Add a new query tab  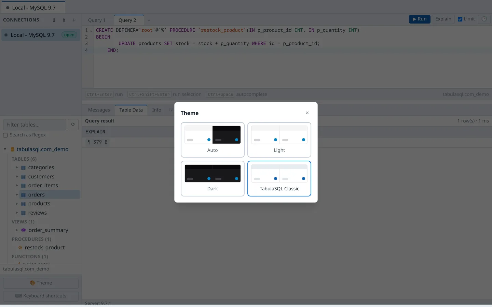(149, 20)
